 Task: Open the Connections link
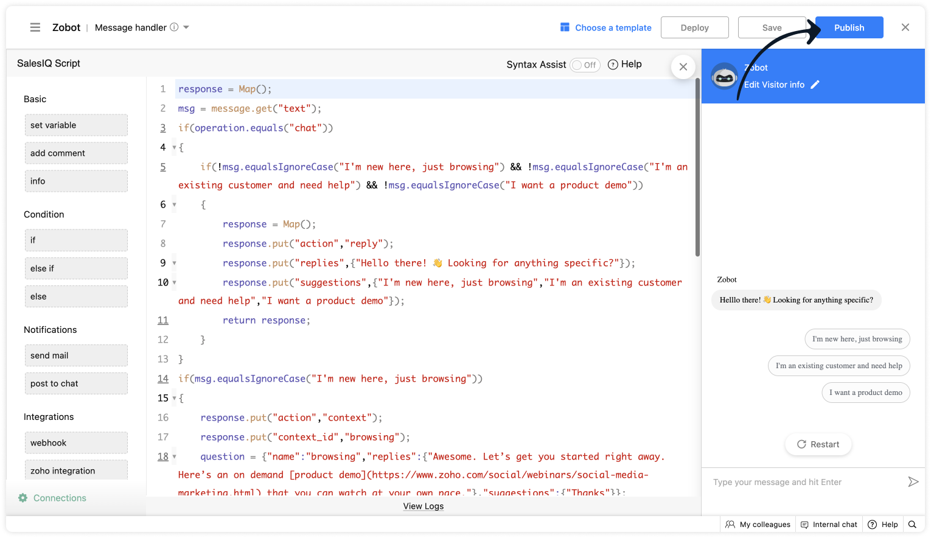(x=60, y=498)
